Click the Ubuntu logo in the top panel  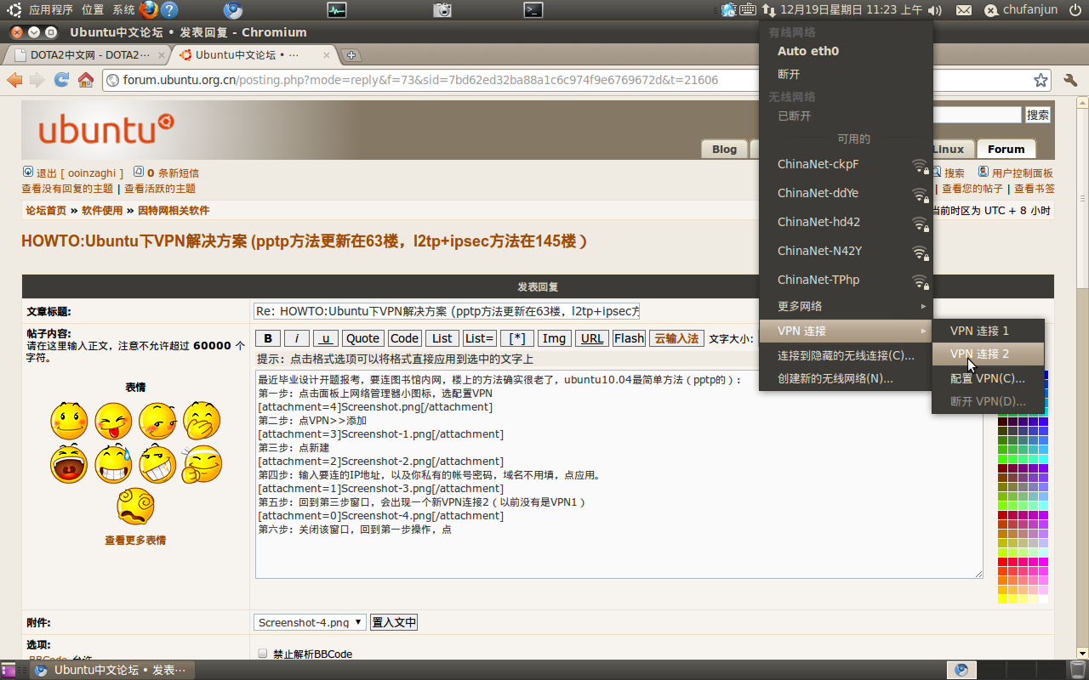(x=14, y=10)
